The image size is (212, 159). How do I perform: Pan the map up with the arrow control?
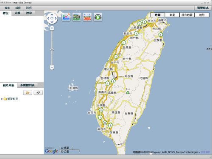click(x=52, y=15)
